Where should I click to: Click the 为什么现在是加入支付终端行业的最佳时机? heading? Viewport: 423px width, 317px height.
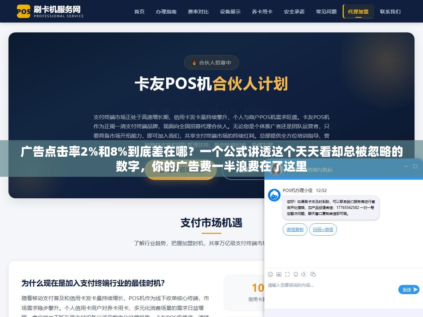(x=93, y=283)
